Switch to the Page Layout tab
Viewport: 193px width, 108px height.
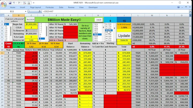(x=35, y=7)
